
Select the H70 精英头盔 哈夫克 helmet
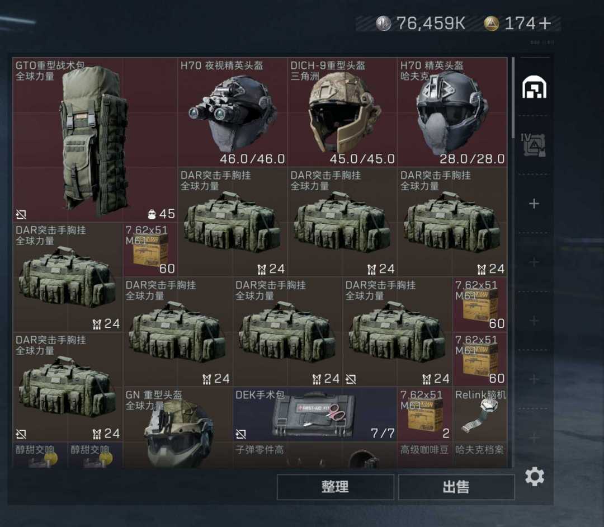pos(452,112)
